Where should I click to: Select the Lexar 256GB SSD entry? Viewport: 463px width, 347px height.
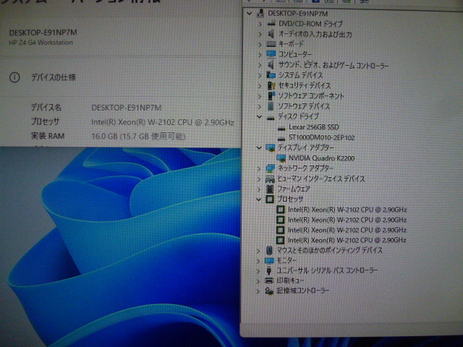(x=313, y=127)
